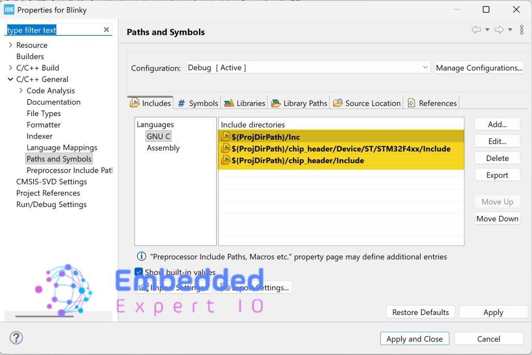The height and width of the screenshot is (355, 532).
Task: Expand the C/C++ Build node
Action: tap(10, 68)
